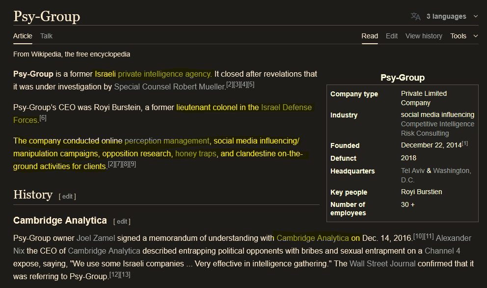Viewport: 487px width, 288px height.
Task: Jump to citation [13]
Action: click(125, 275)
